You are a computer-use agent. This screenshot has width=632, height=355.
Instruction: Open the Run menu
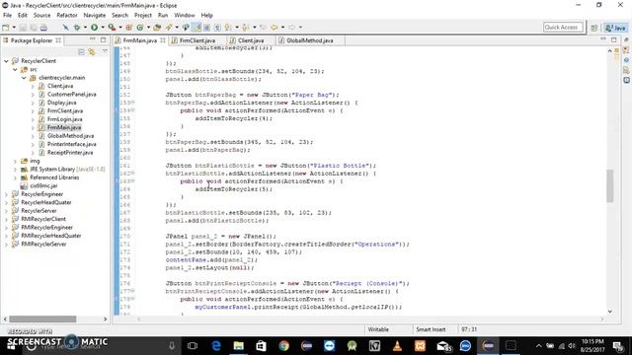(x=163, y=16)
